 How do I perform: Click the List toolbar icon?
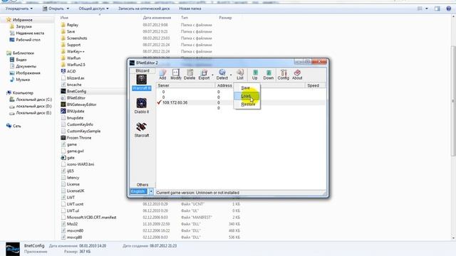click(x=240, y=75)
